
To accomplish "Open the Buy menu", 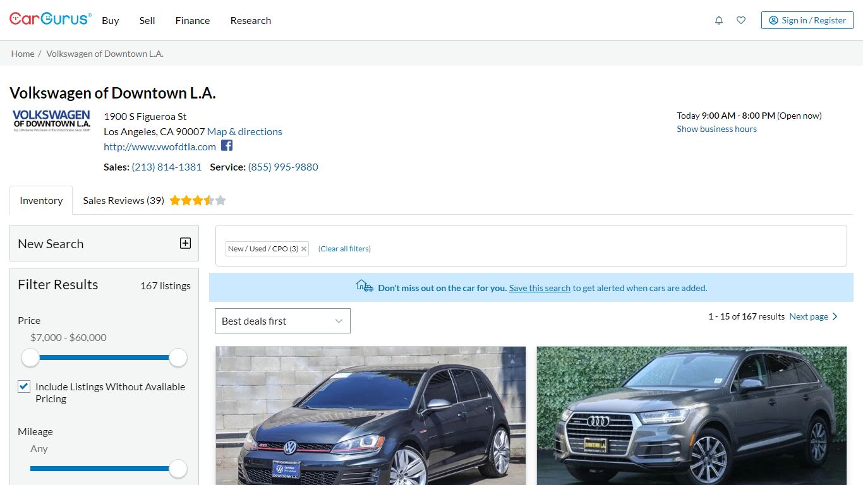I will click(111, 20).
